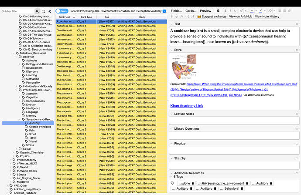The image size is (301, 195).
Task: Toggle bold formatting
Action: click(x=226, y=11)
